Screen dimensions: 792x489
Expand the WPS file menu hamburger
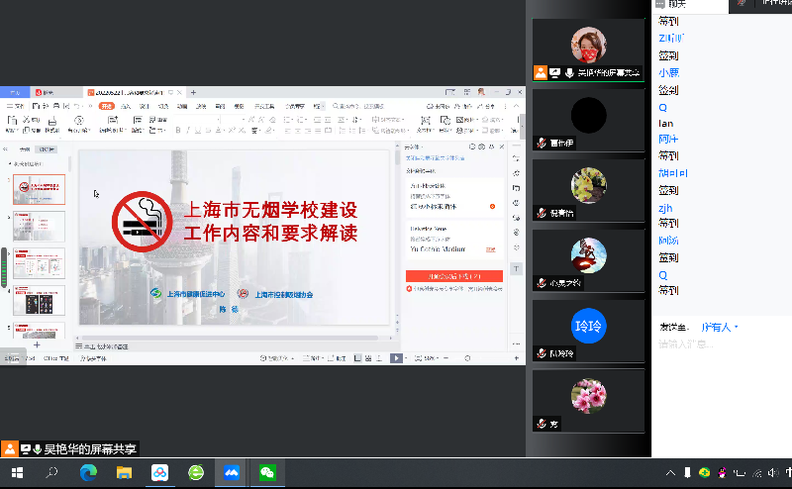pos(15,106)
